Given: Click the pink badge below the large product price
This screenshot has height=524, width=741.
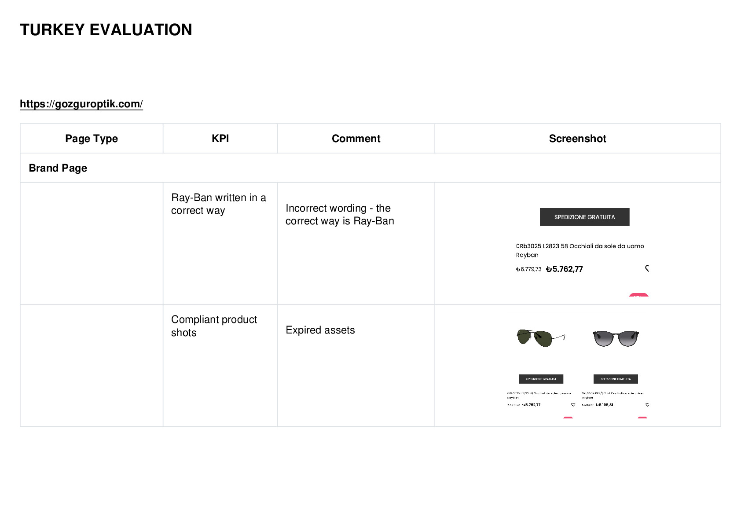Looking at the screenshot, I should click(638, 295).
